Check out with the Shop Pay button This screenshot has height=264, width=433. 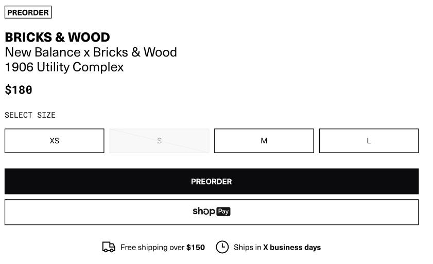pyautogui.click(x=212, y=212)
